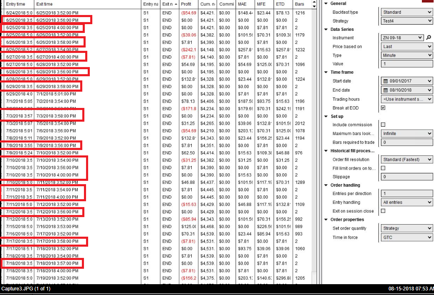Screen dimensions: 434x295
Task: Open the Type dropdown showing Minute
Action: pyautogui.click(x=406, y=55)
